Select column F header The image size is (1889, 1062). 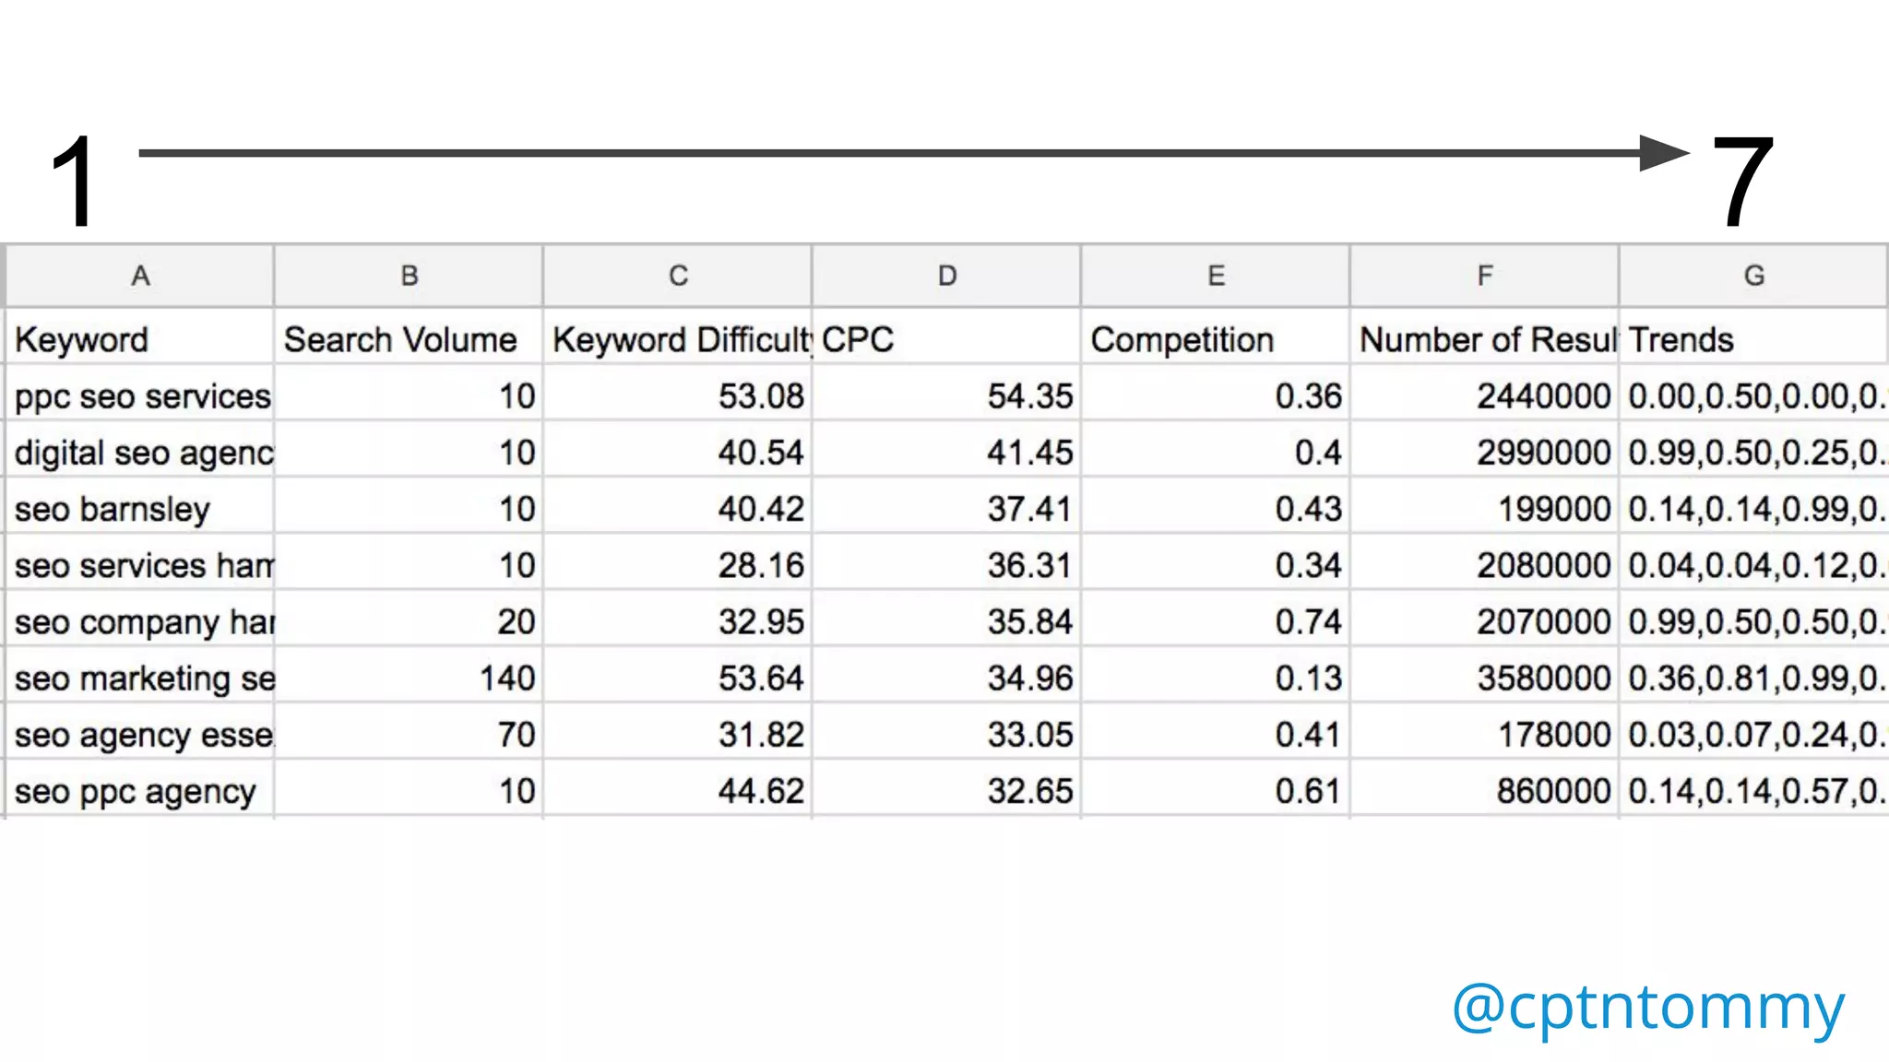click(x=1484, y=276)
